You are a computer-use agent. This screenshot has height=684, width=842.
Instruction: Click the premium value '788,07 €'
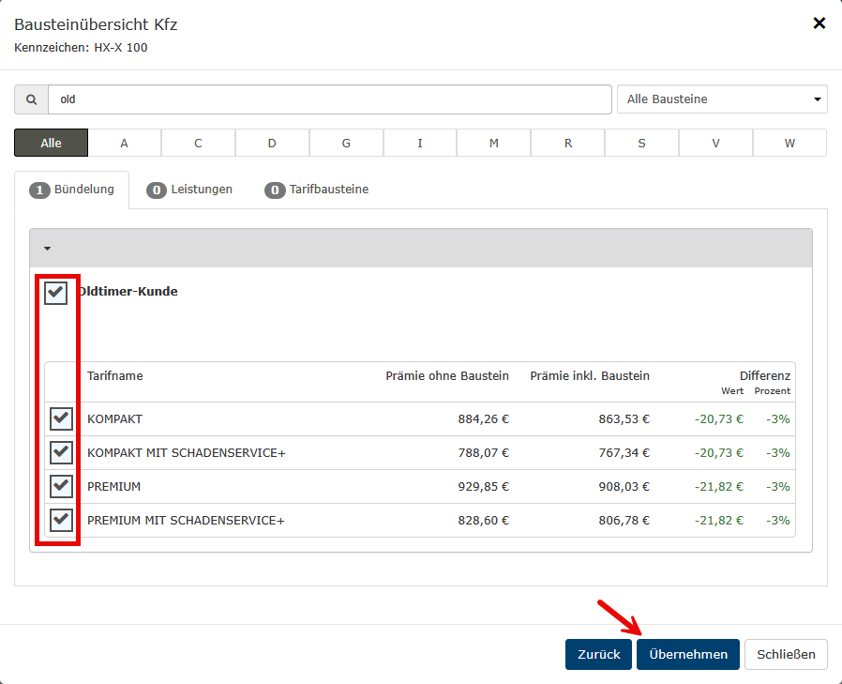click(483, 453)
